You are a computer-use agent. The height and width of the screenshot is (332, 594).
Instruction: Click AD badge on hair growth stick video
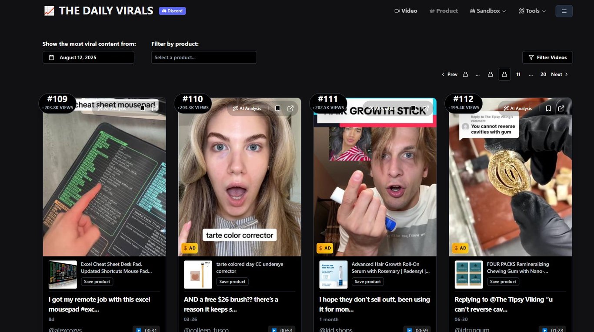325,248
